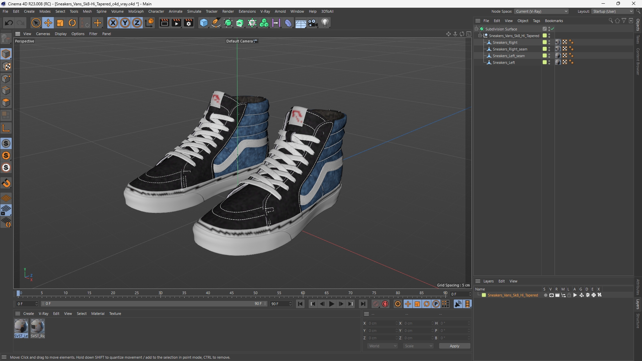Click Sneakers_Right layer color swatch
Viewport: 642px width, 361px height.
pyautogui.click(x=544, y=42)
